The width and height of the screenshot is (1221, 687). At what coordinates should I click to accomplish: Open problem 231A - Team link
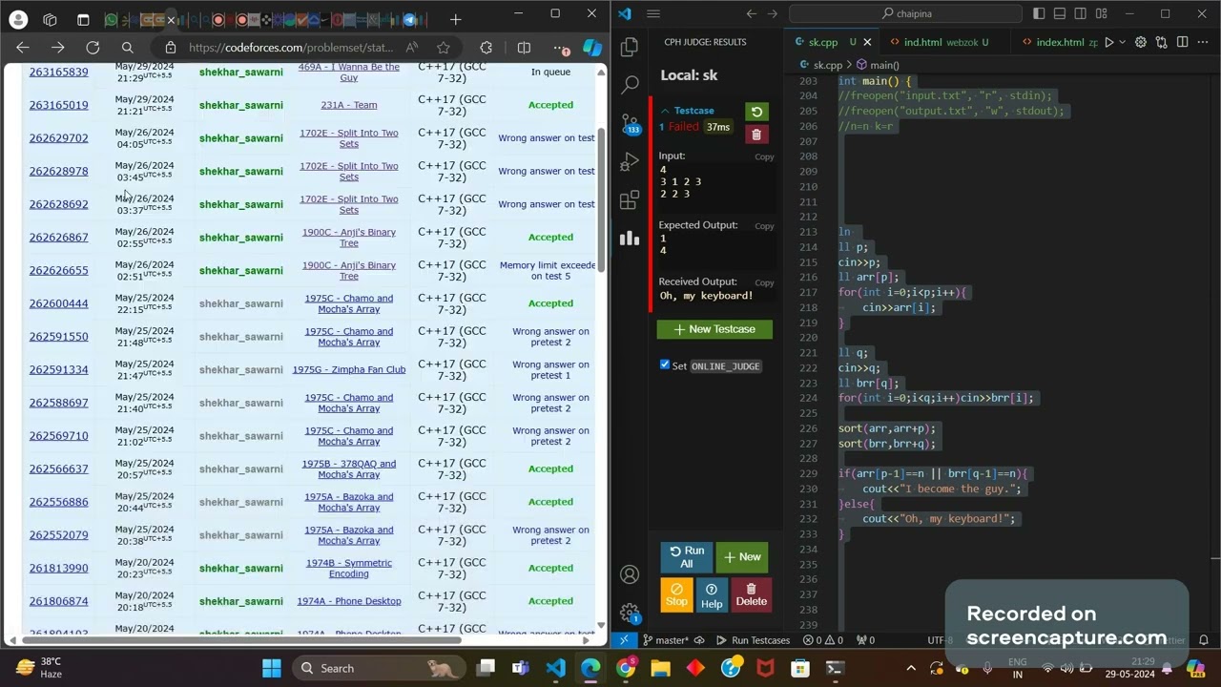[x=349, y=105]
